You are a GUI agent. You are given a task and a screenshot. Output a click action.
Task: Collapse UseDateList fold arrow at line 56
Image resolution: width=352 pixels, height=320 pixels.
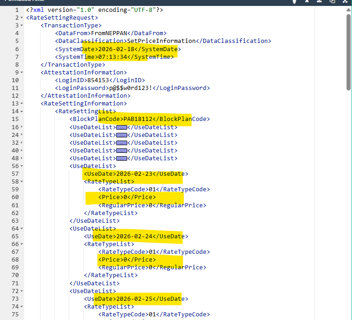[21, 166]
